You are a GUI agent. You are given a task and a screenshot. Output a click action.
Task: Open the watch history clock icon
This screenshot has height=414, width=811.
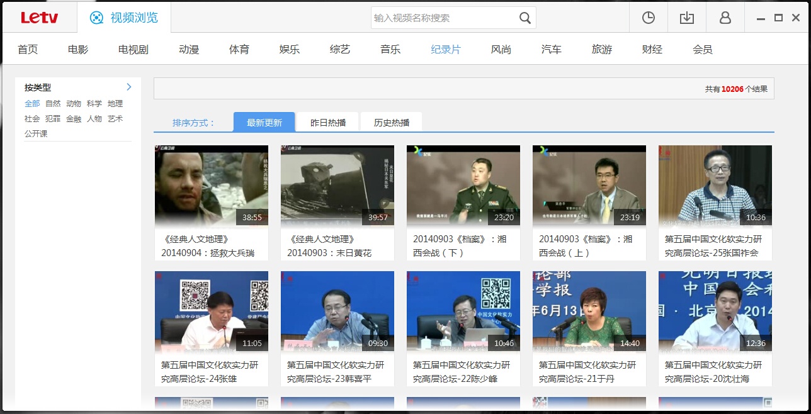[x=648, y=18]
